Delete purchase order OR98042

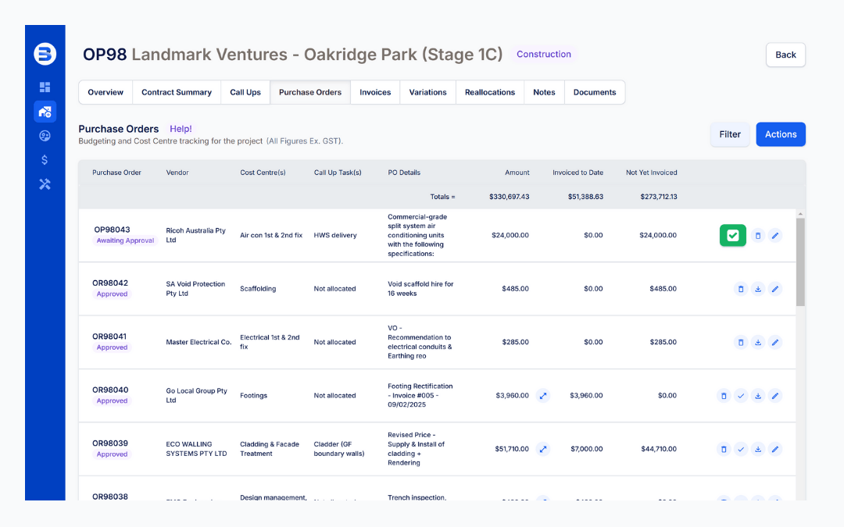tap(741, 289)
